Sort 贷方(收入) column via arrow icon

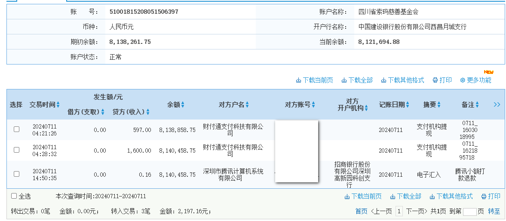click(148, 112)
